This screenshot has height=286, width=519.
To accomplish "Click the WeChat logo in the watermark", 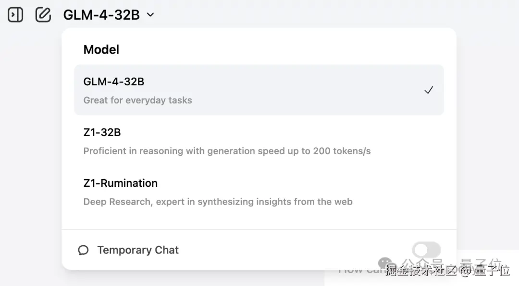I will click(x=385, y=263).
